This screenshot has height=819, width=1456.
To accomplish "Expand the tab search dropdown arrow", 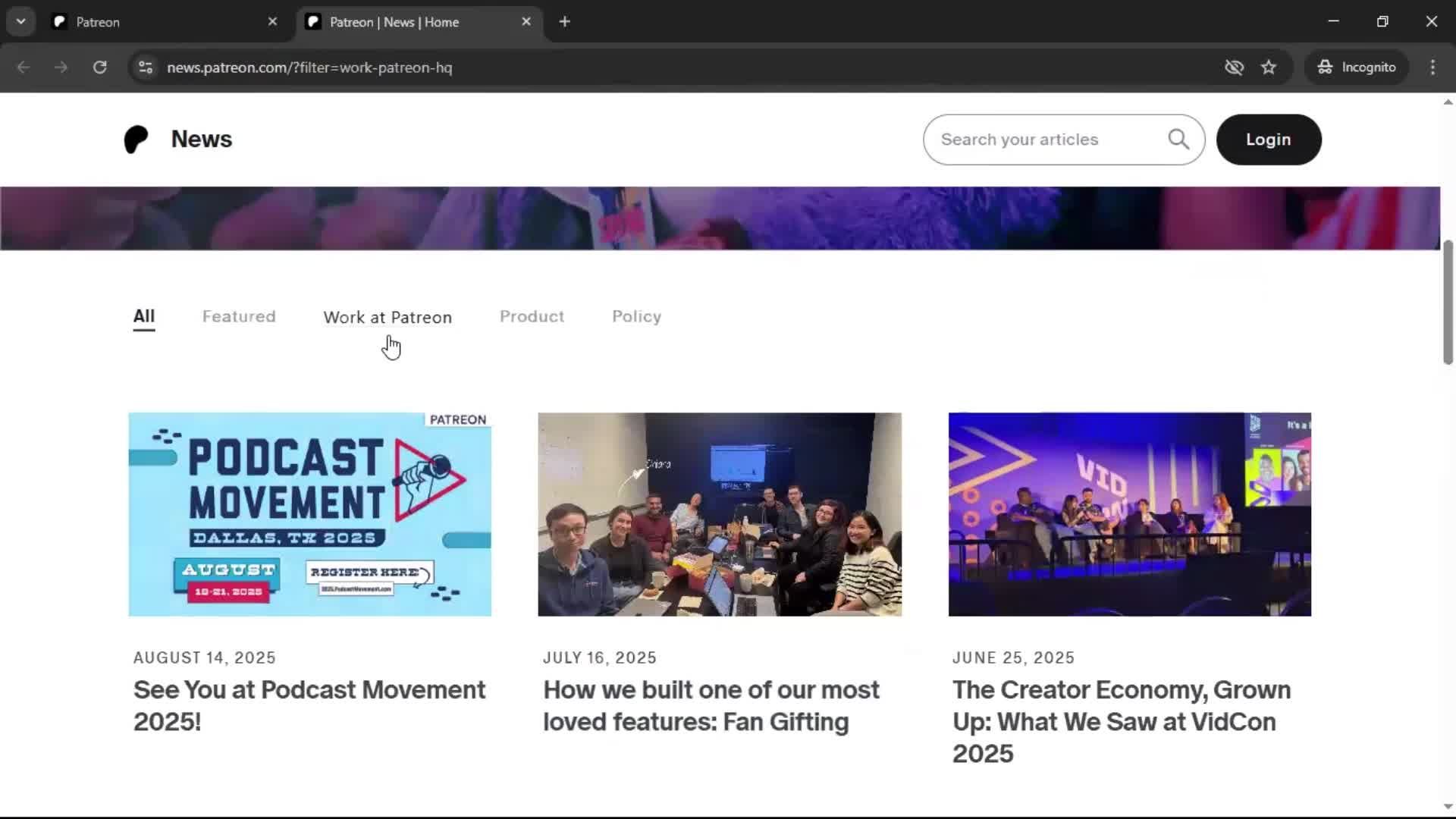I will 21,22.
